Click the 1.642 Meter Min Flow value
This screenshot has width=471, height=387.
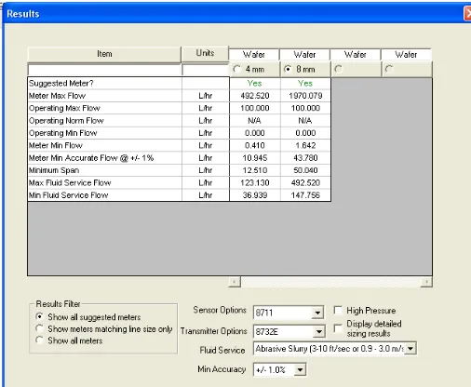click(305, 145)
